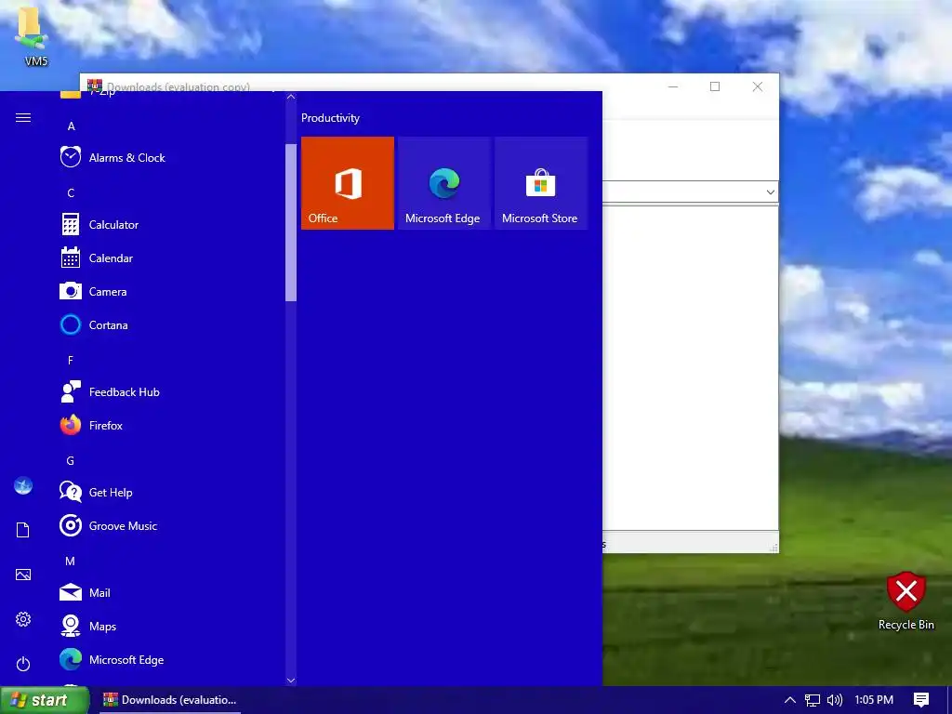Click the Productivity group heading
Viewport: 952px width, 714px height.
coord(330,118)
